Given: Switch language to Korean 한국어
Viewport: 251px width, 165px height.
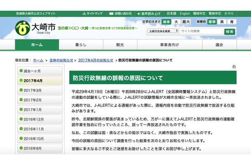Looking at the screenshot, I should click(229, 14).
